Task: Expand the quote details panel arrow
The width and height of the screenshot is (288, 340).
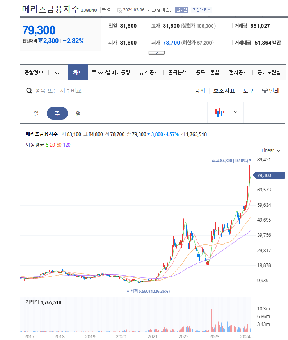Action: 156,53
